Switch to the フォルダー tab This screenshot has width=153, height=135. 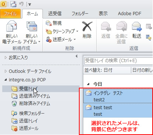coord(80,14)
